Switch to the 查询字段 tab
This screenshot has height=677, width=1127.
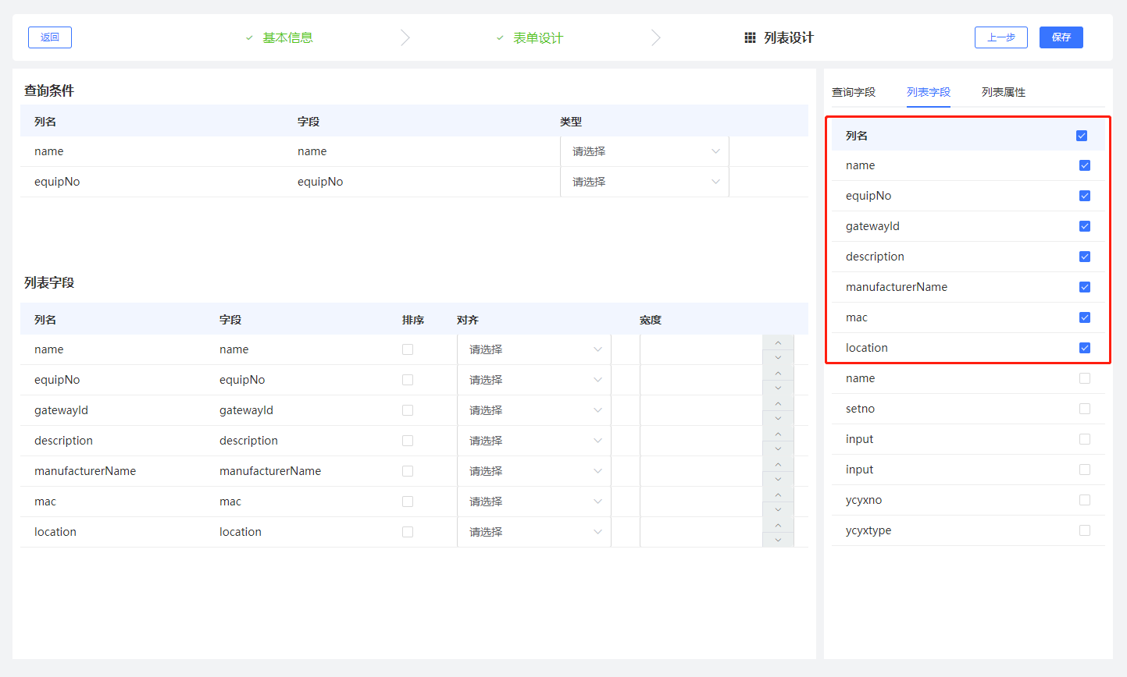(x=854, y=92)
